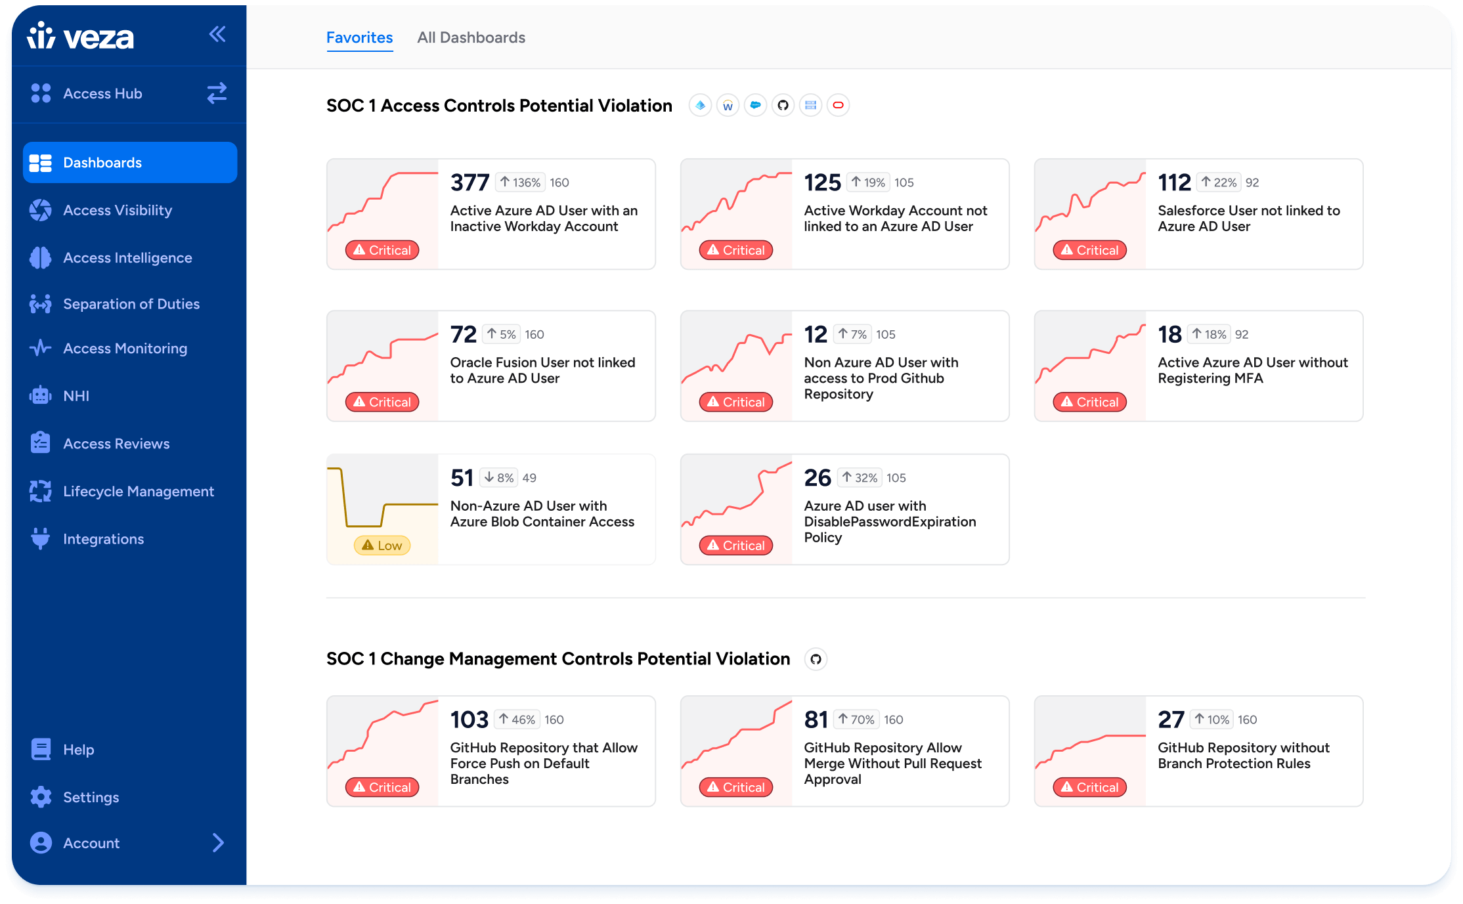Switch to the Favorites tab
Image resolution: width=1463 pixels, height=904 pixels.
[x=360, y=37]
